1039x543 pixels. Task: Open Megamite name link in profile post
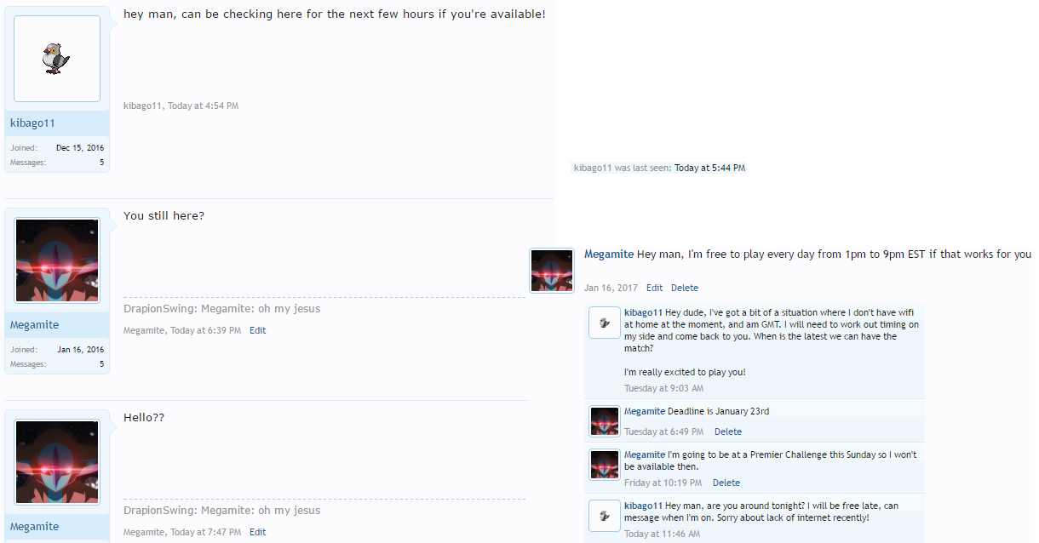coord(609,254)
